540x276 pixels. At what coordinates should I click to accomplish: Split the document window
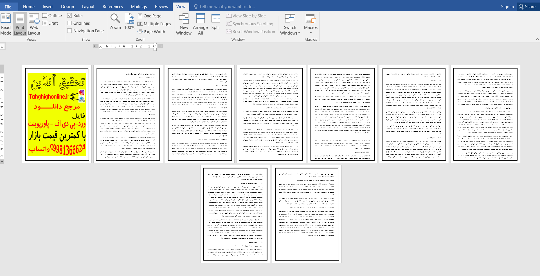[x=216, y=22]
